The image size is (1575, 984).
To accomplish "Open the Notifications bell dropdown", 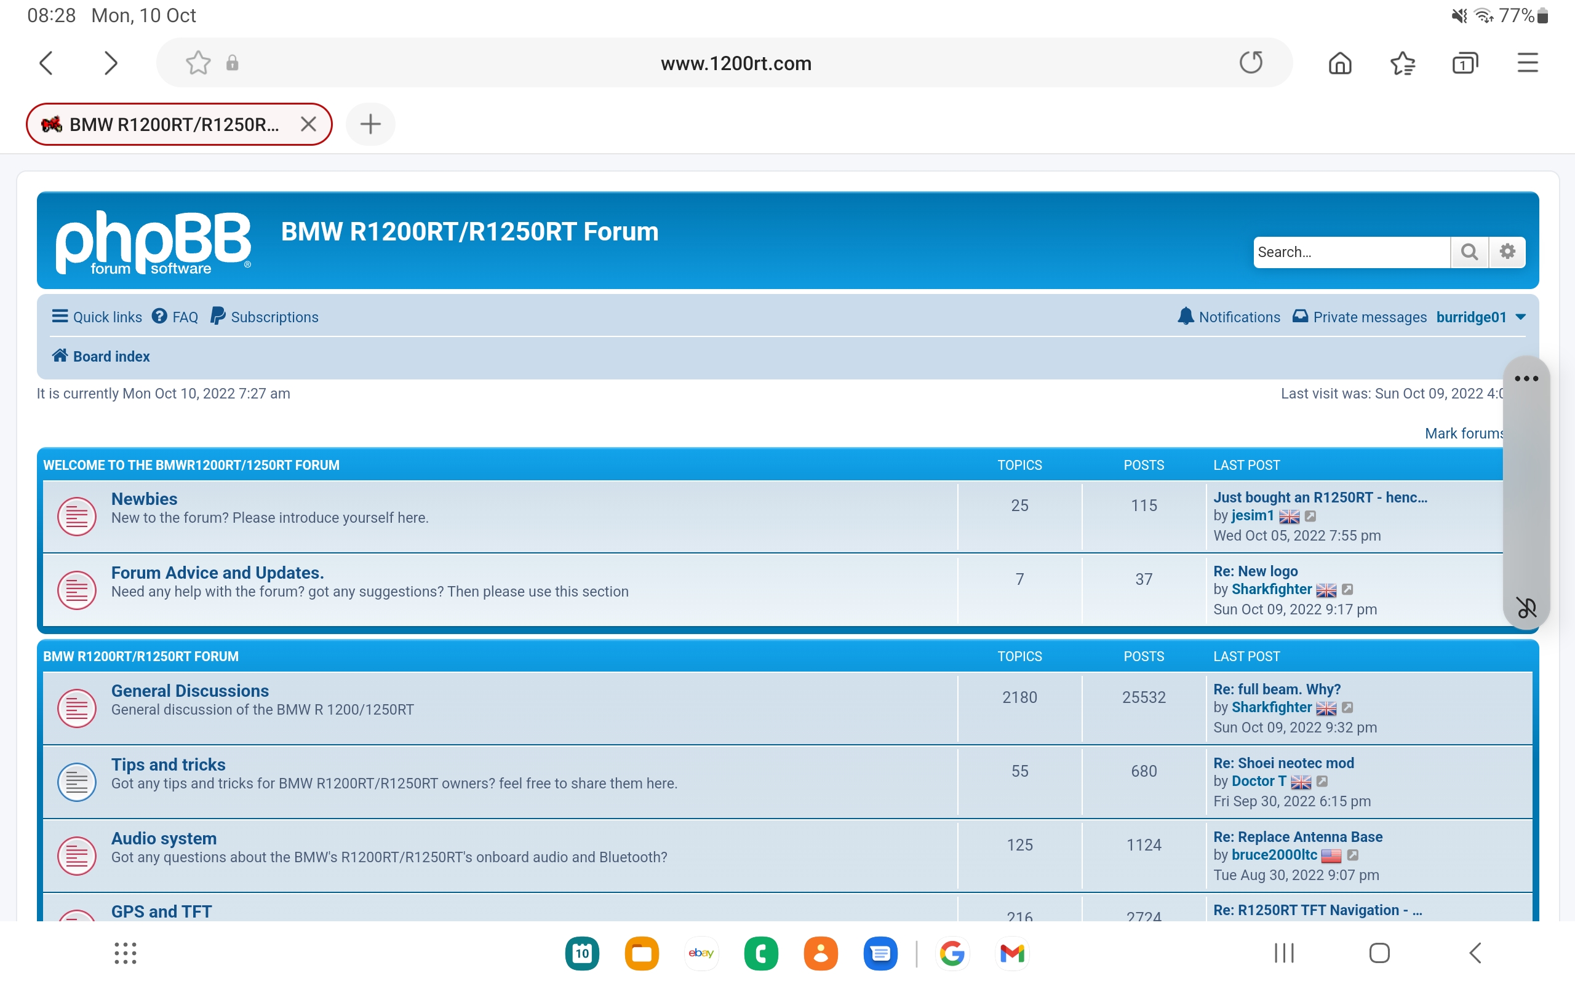I will point(1229,317).
